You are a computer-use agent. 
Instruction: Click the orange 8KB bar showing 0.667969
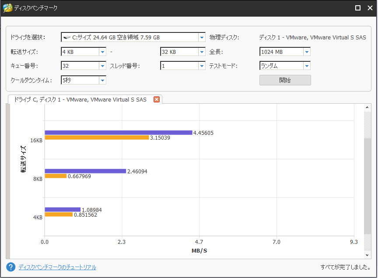[x=56, y=176]
